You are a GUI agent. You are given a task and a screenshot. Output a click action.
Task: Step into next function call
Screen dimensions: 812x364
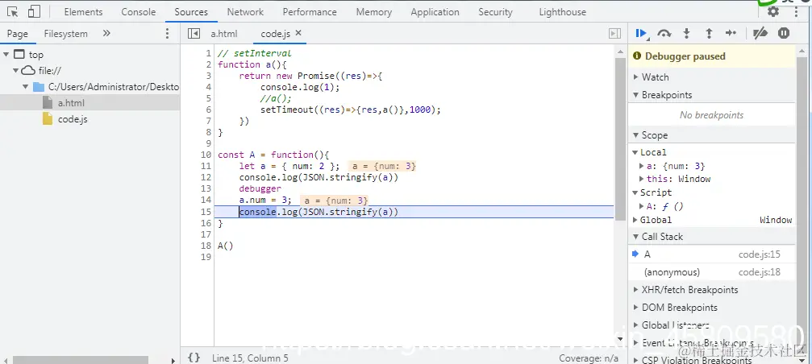point(687,34)
